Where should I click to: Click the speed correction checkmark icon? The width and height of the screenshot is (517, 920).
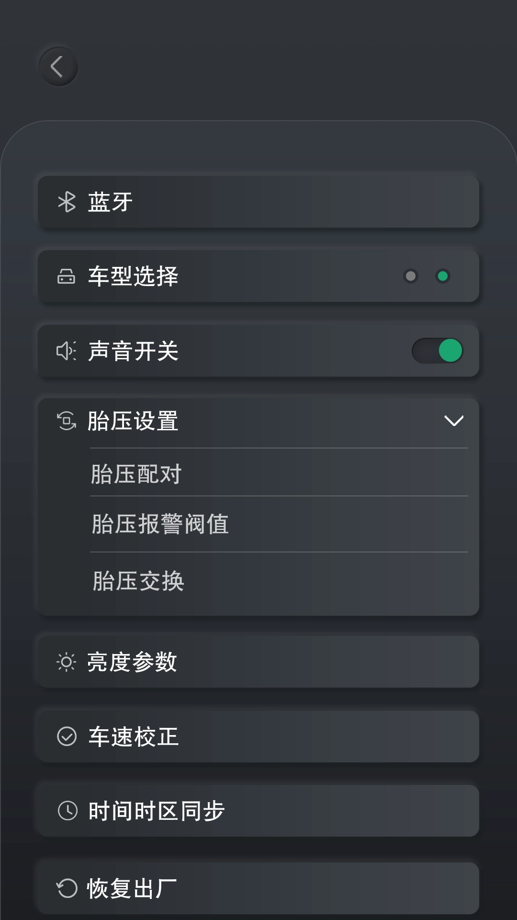(x=67, y=736)
